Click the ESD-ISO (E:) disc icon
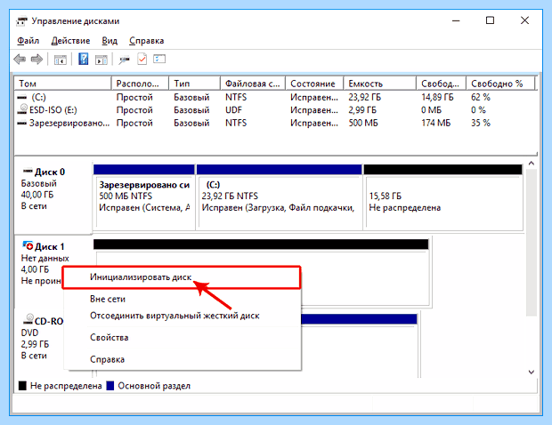Image resolution: width=552 pixels, height=425 pixels. tap(22, 109)
